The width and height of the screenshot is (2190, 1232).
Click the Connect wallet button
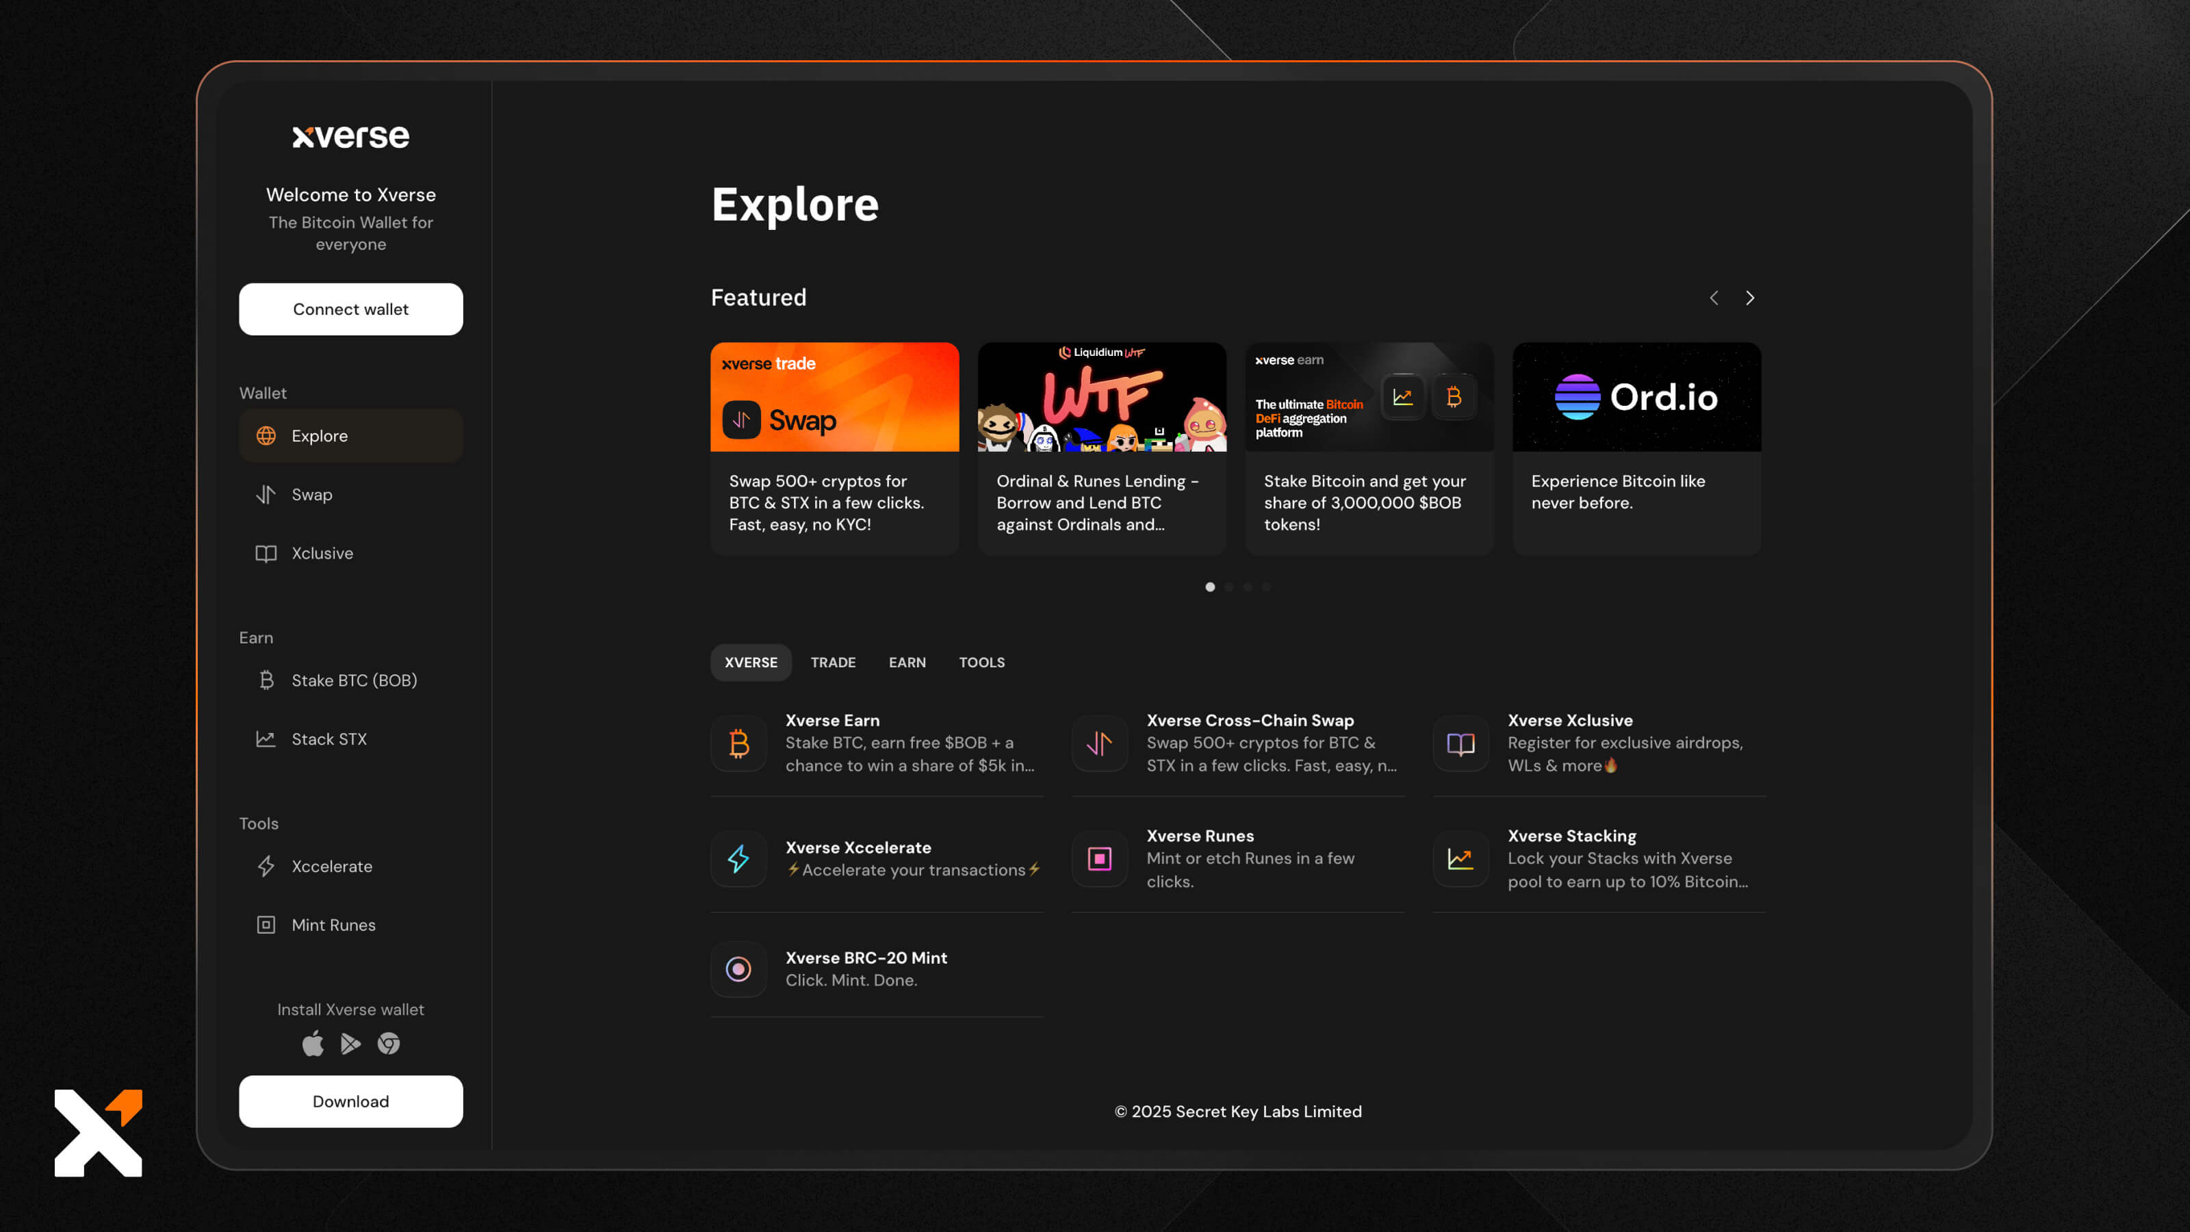[x=350, y=309]
